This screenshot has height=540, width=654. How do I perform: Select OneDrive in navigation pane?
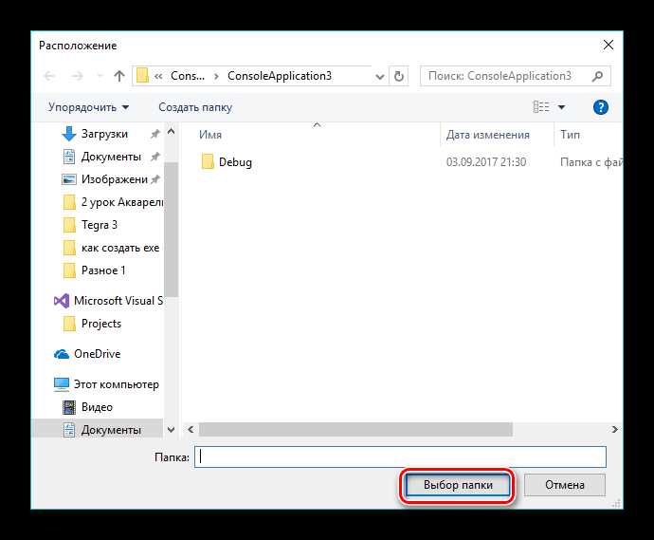[98, 354]
